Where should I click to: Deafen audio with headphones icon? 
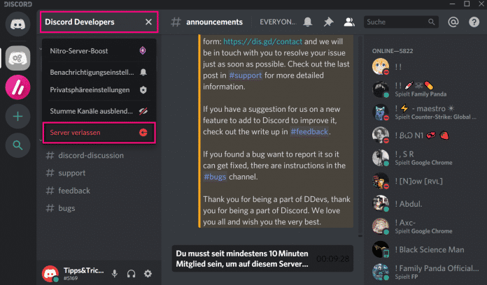click(132, 273)
